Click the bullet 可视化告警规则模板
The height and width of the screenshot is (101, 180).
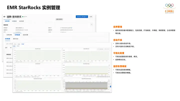click(x=123, y=73)
